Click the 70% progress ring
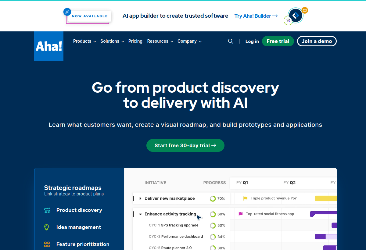366x250 pixels. click(213, 198)
